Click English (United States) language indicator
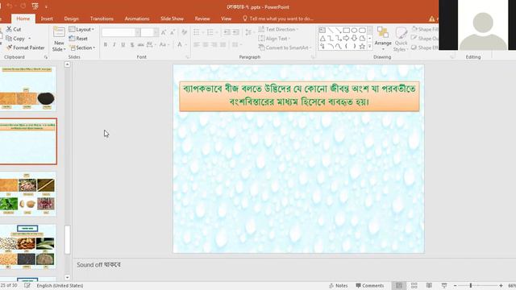Viewport: 516px width, 290px height. pyautogui.click(x=60, y=285)
